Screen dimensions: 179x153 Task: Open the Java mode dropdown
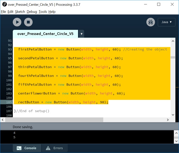[166, 22]
